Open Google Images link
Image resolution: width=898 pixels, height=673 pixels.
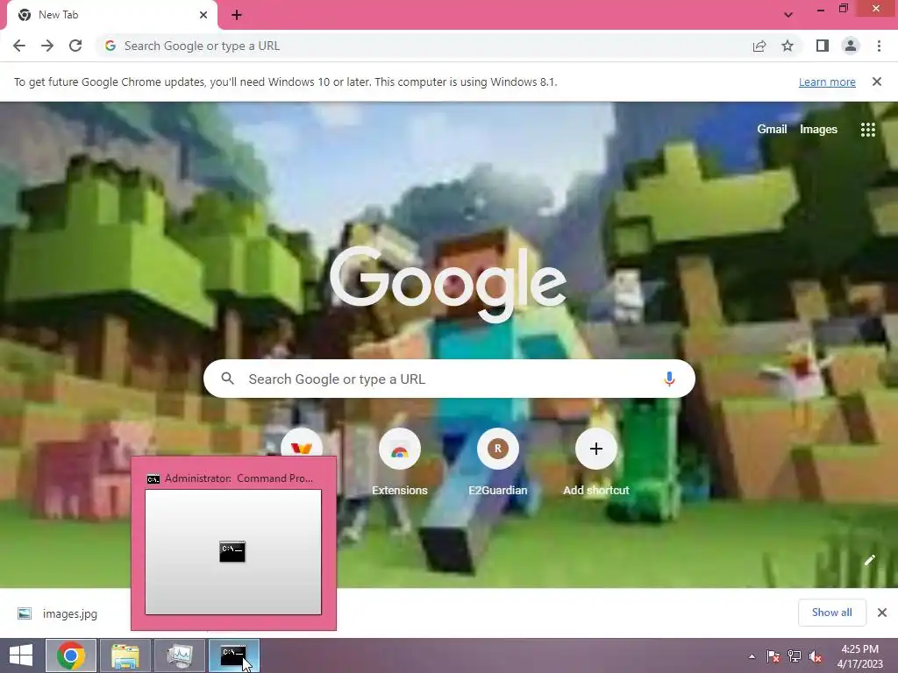pos(818,130)
